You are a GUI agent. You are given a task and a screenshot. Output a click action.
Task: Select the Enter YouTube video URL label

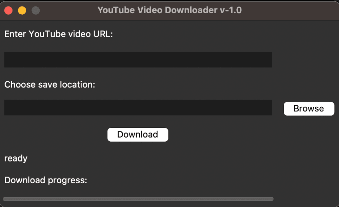[59, 34]
